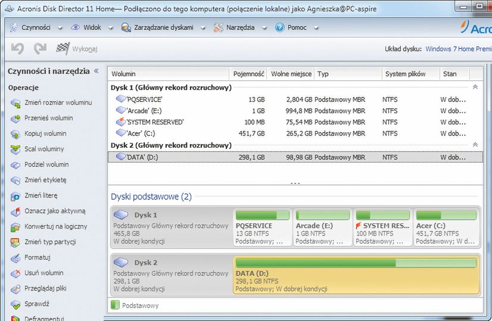The height and width of the screenshot is (321, 492).
Task: Click the Scal woluminy operation link
Action: tap(44, 149)
